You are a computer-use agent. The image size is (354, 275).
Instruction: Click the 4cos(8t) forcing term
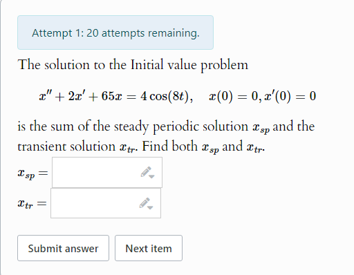click(167, 96)
